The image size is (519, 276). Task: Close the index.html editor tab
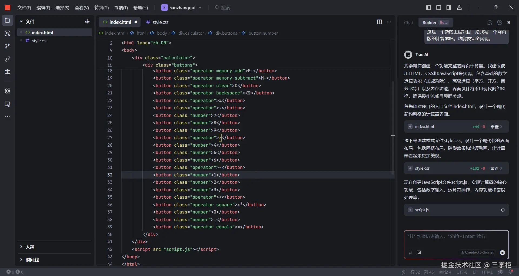tap(136, 22)
